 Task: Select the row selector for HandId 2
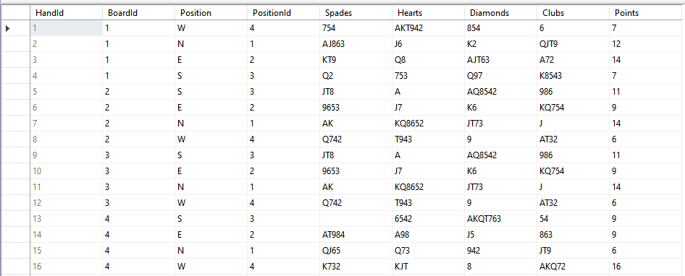[x=15, y=44]
